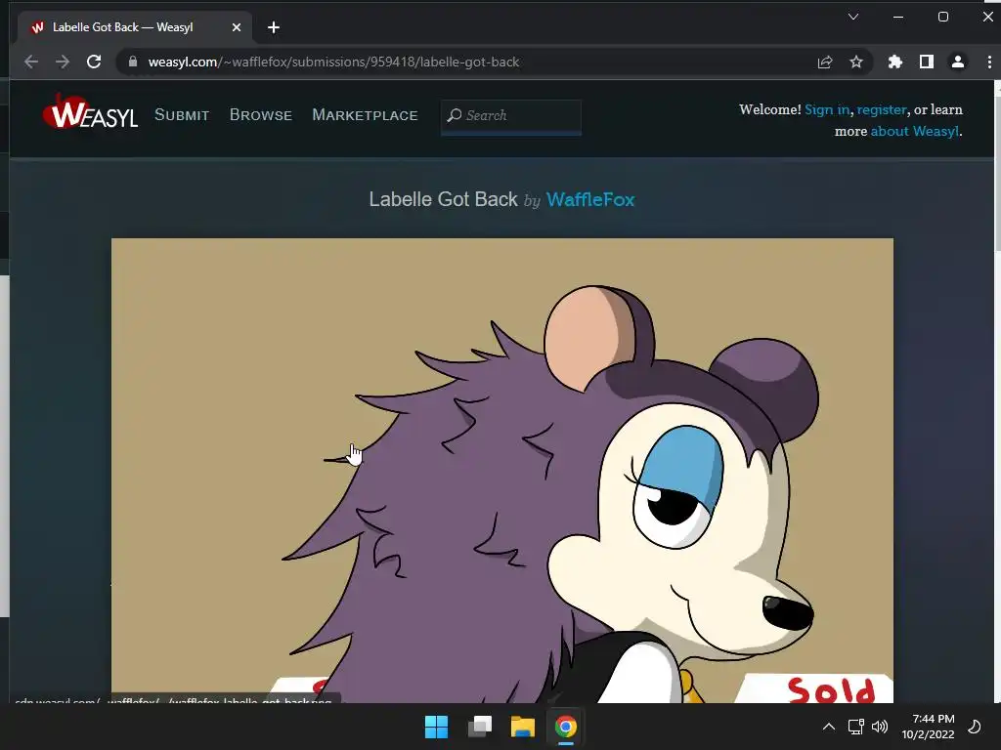View site info via padlock icon
The height and width of the screenshot is (750, 1001).
(x=133, y=62)
